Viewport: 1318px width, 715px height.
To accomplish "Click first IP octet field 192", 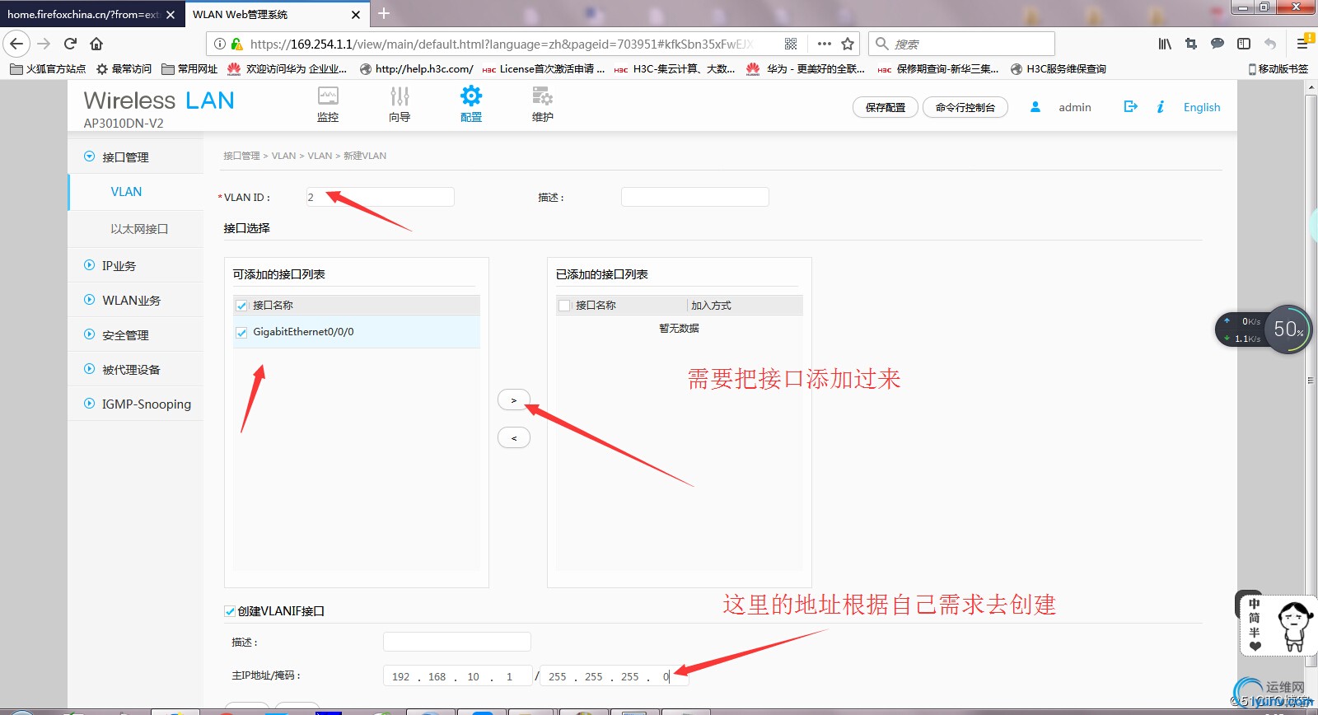I will (x=401, y=676).
